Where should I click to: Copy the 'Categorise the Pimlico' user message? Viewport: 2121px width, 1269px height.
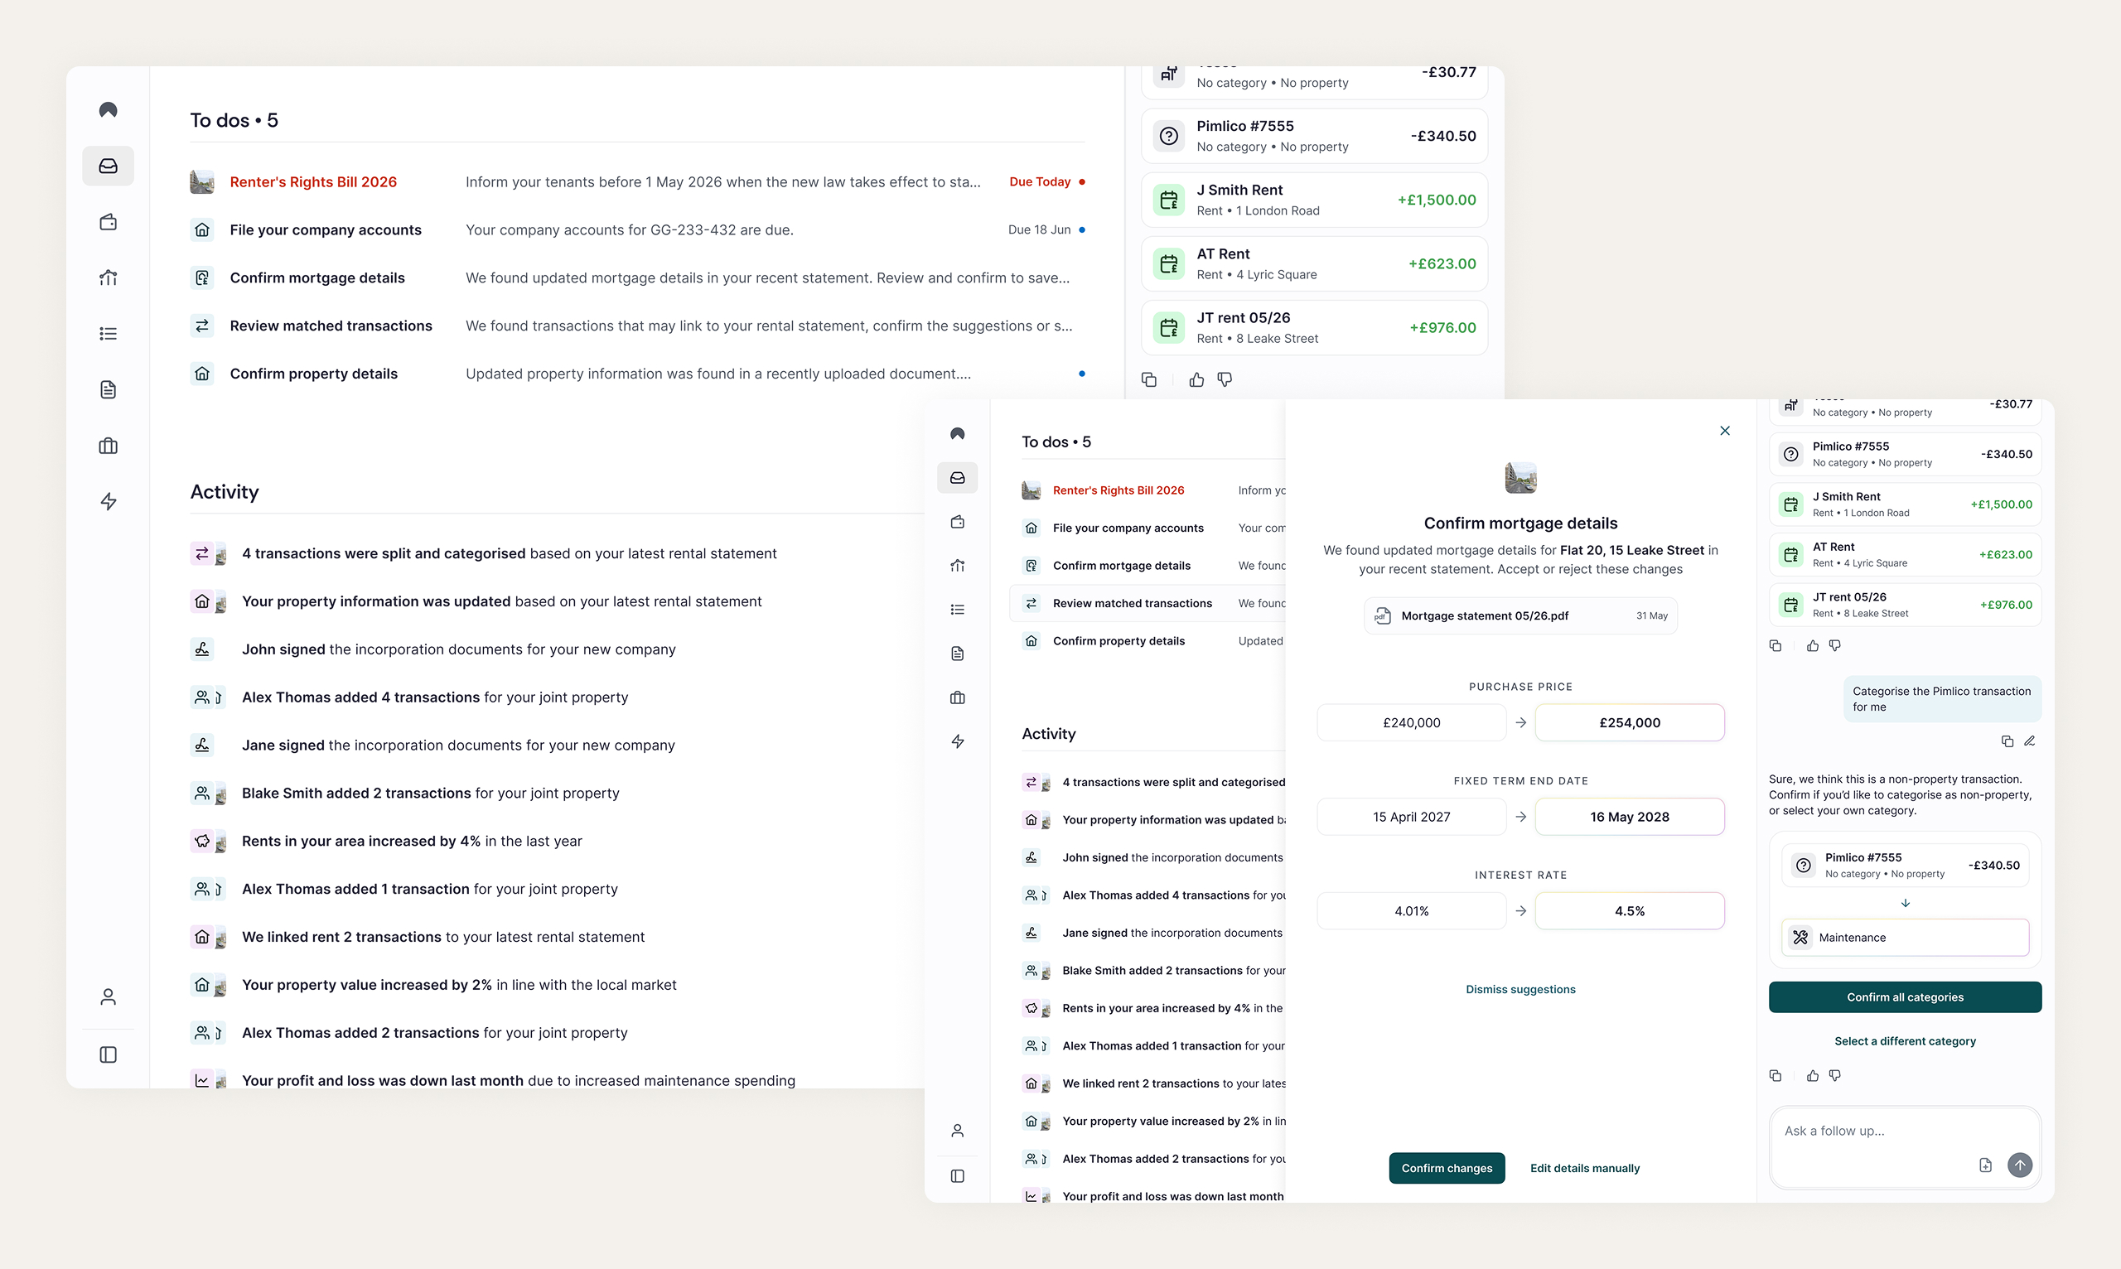(2007, 741)
